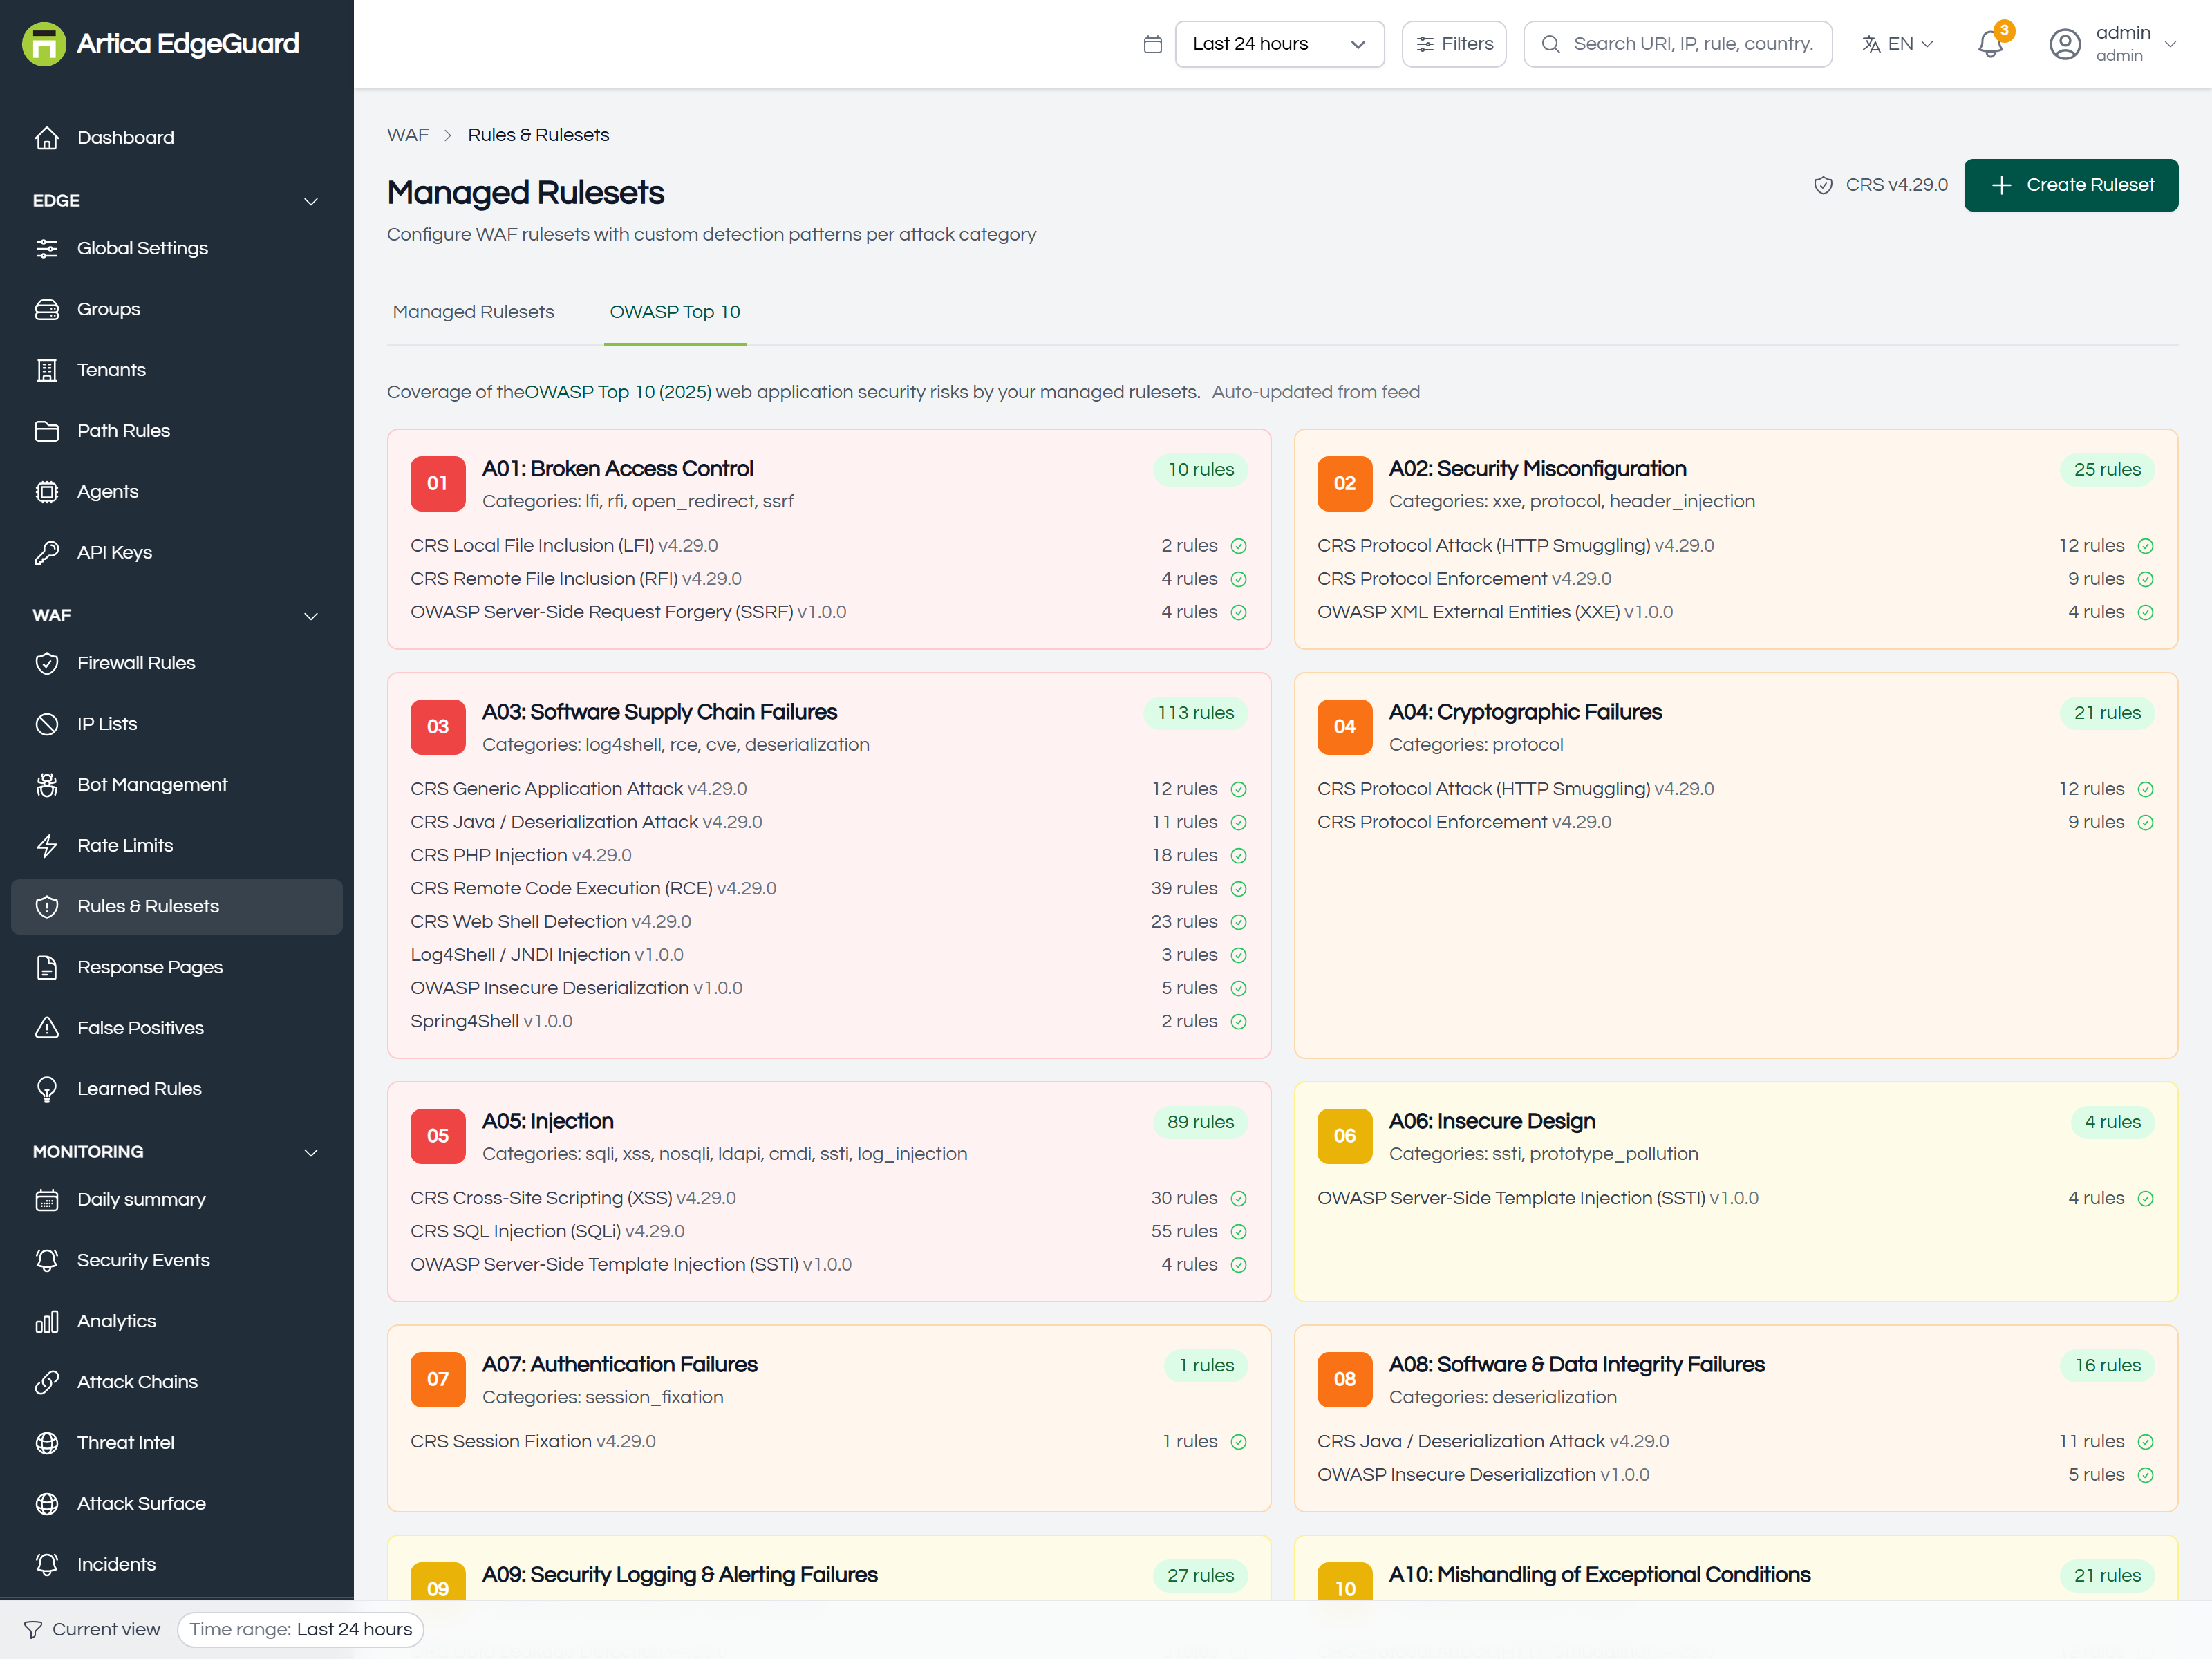This screenshot has height=1659, width=2212.
Task: Click the Firewall Rules shield icon
Action: pos(47,663)
